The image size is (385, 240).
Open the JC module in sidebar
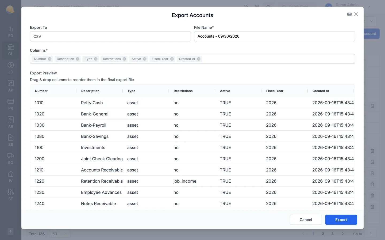(x=11, y=68)
